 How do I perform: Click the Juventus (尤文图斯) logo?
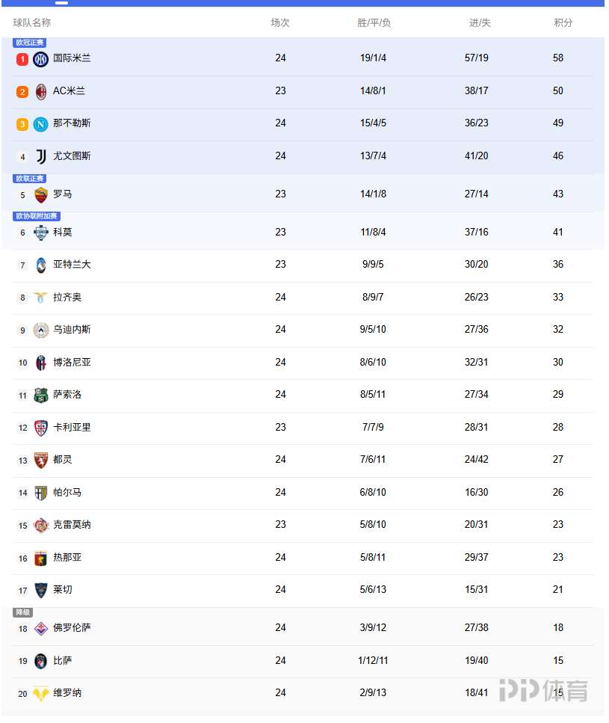click(x=41, y=157)
